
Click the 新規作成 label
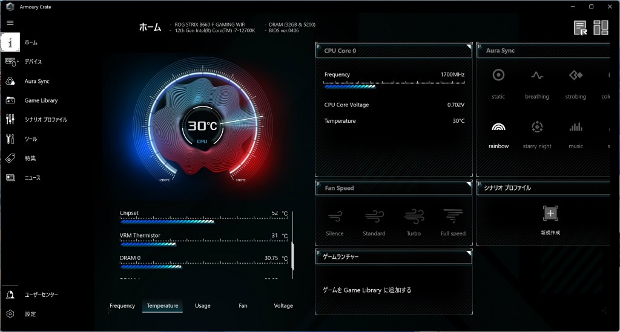[550, 232]
